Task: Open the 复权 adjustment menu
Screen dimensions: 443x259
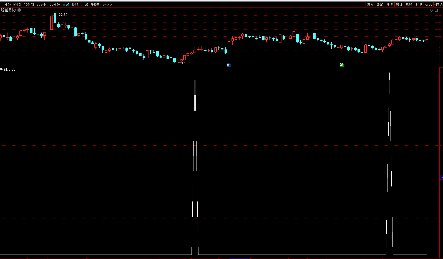Action: tap(370, 4)
